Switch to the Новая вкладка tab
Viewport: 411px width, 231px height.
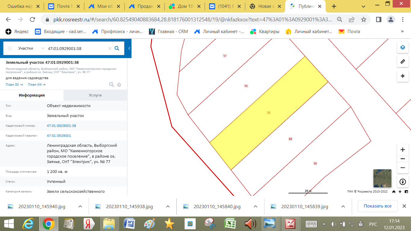tap(265, 6)
